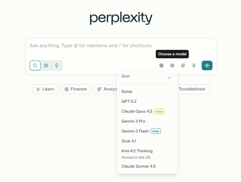Open the Learn suggestion chip
241x182 pixels.
45,89
